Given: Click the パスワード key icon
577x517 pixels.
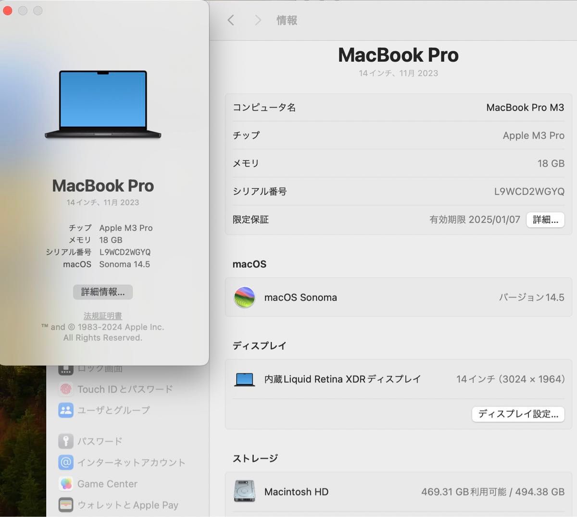Looking at the screenshot, I should [x=66, y=441].
